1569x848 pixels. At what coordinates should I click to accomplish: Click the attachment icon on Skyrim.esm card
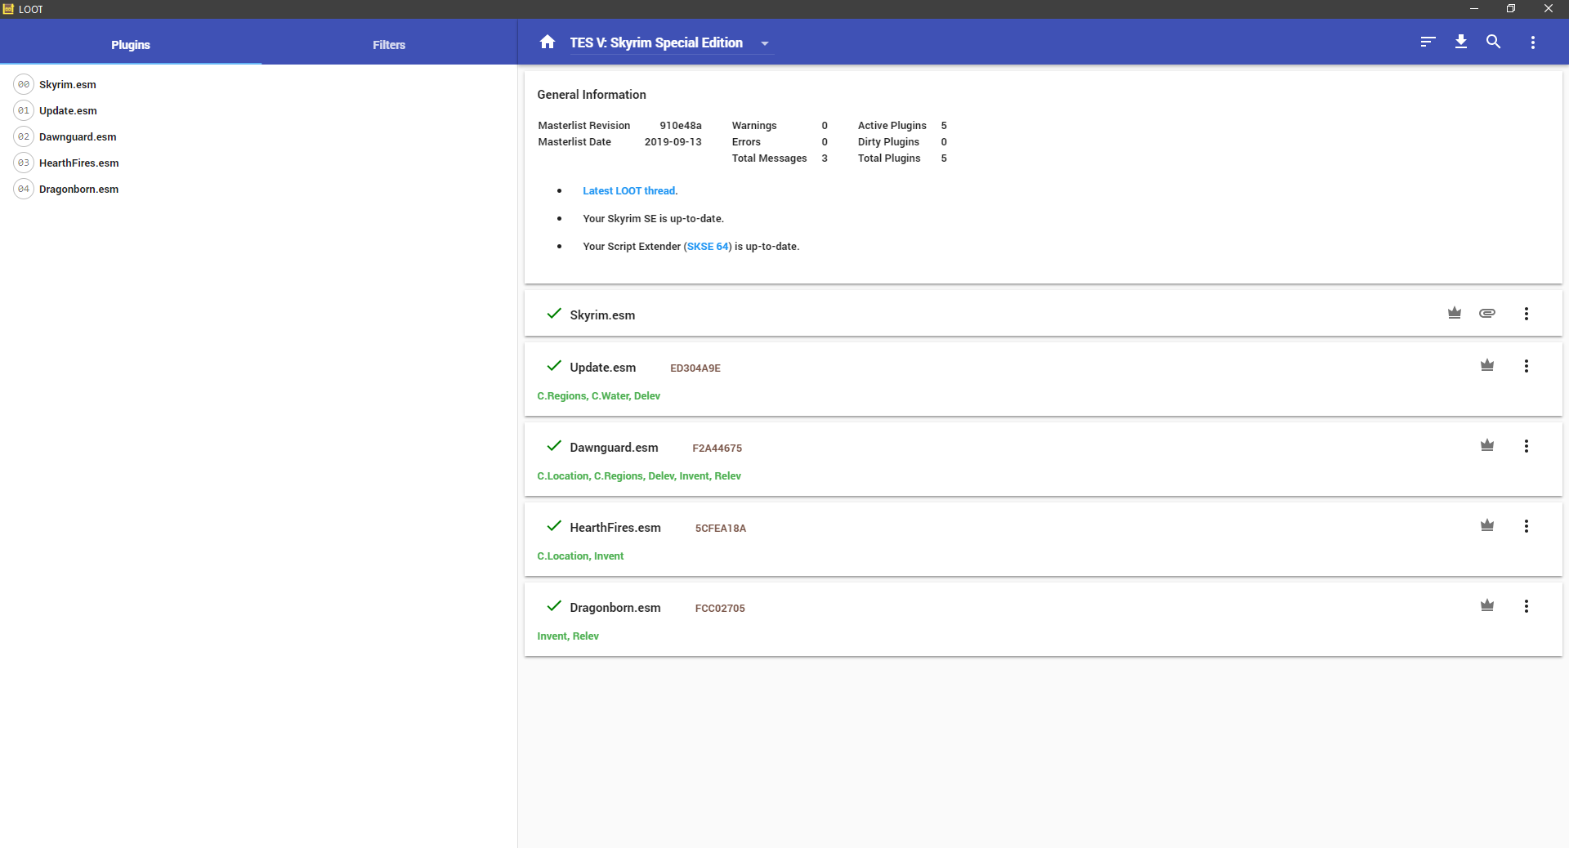[1487, 313]
